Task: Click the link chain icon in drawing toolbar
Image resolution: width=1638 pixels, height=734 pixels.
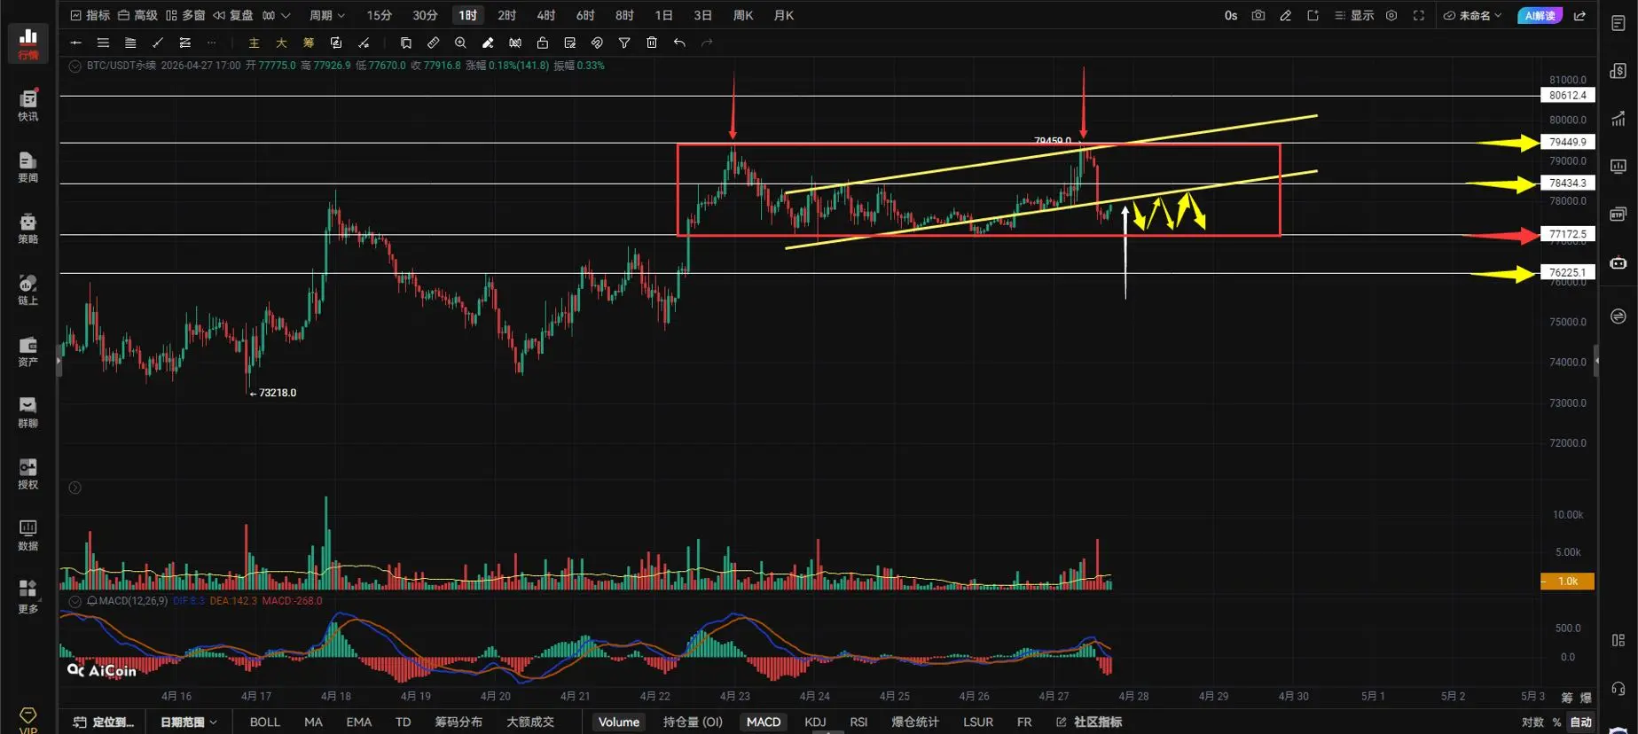Action: click(597, 43)
